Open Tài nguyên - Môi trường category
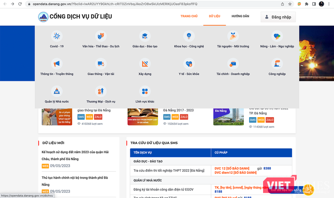Image resolution: width=334 pixels, height=198 pixels. click(233, 36)
